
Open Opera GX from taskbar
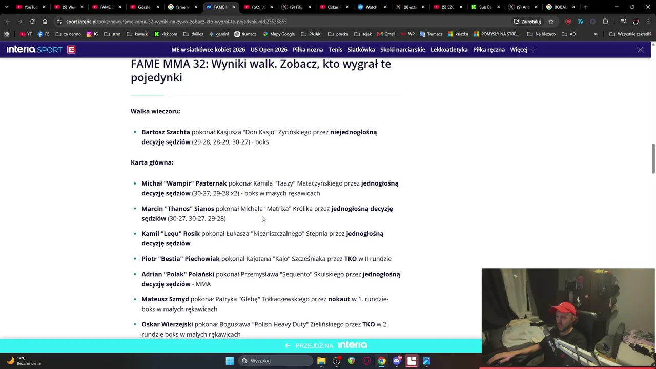point(366,361)
